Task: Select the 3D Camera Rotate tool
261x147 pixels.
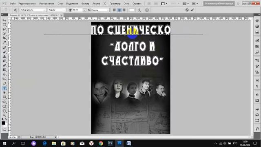Action: (x=4, y=106)
